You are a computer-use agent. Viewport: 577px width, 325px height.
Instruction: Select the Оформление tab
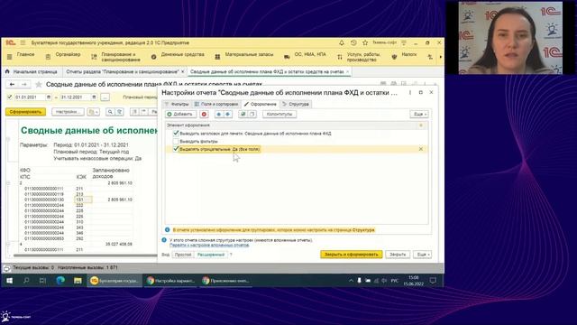coord(261,104)
